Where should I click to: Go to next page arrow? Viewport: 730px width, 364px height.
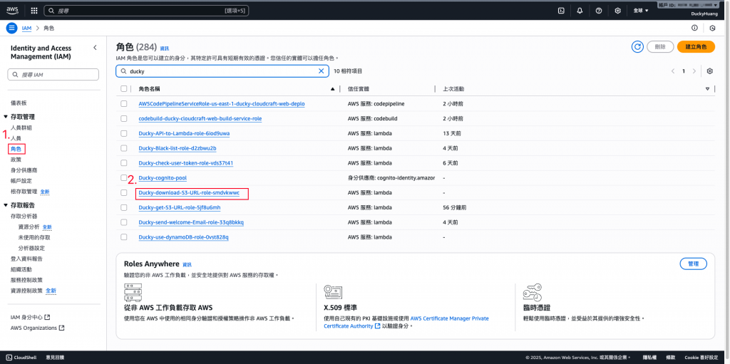(x=694, y=71)
